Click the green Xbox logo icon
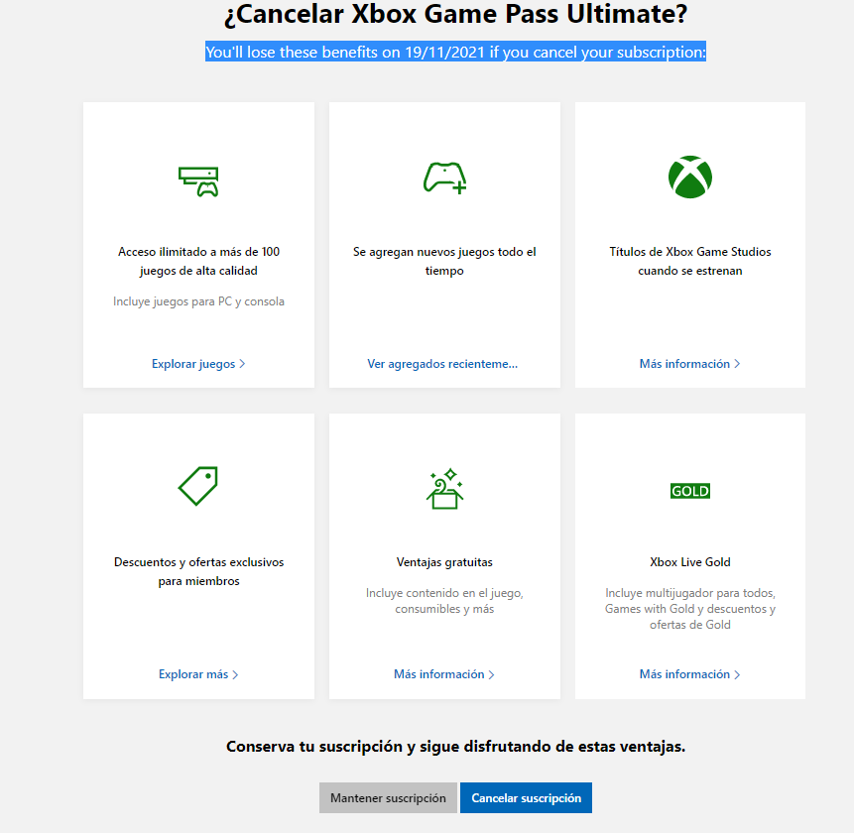The width and height of the screenshot is (854, 833). [x=690, y=177]
